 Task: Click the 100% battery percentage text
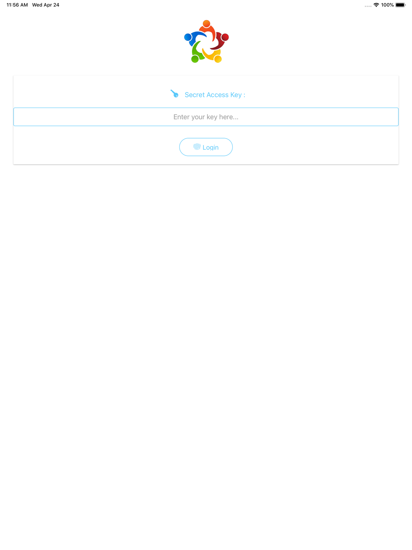tap(387, 5)
